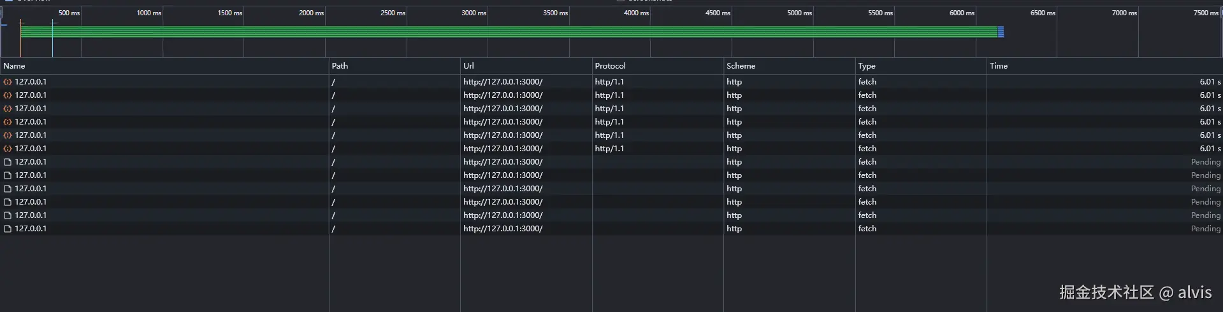Image resolution: width=1223 pixels, height=312 pixels.
Task: Click the fetch icon on the fifth request row
Action: pos(8,135)
